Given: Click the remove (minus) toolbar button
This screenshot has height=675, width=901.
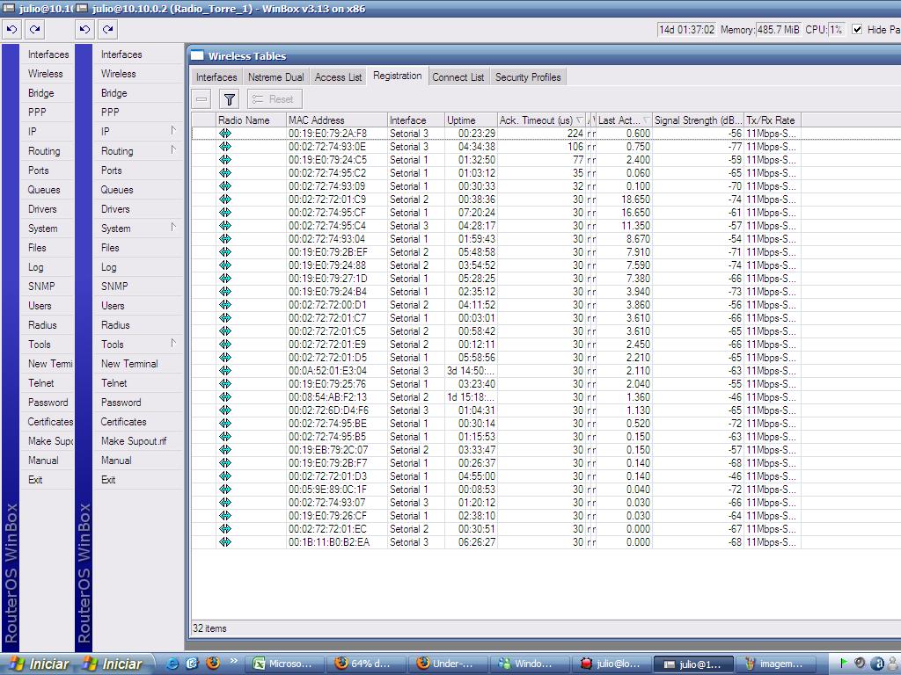Looking at the screenshot, I should (x=202, y=99).
